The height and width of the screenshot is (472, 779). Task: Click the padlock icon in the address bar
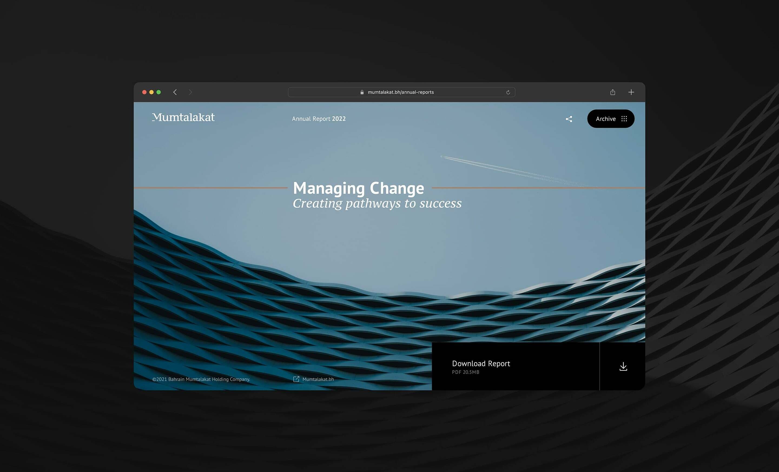pos(362,92)
